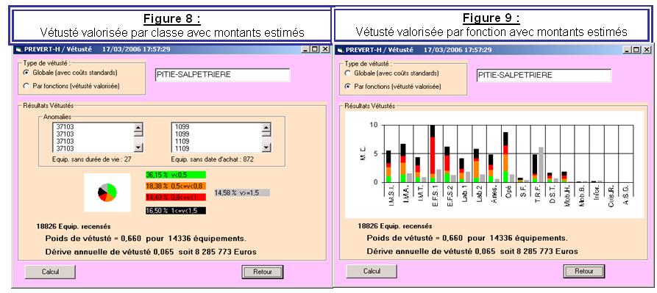
Task: Click the green 36,15 % v<0,5 legend swatch
Action: click(176, 175)
